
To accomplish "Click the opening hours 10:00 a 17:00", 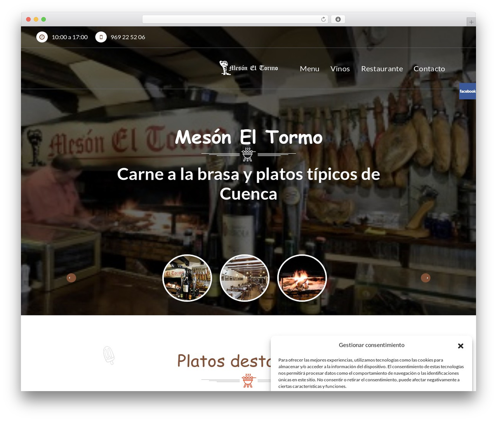I will (70, 37).
